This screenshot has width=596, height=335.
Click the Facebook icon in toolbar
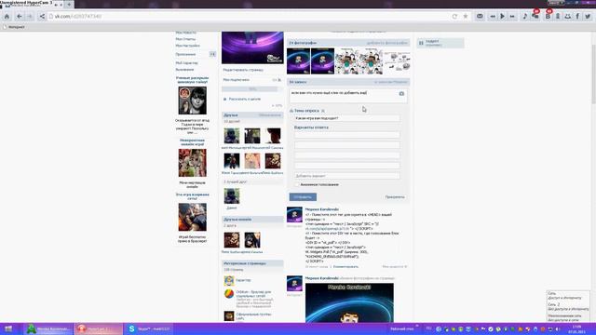tap(577, 17)
